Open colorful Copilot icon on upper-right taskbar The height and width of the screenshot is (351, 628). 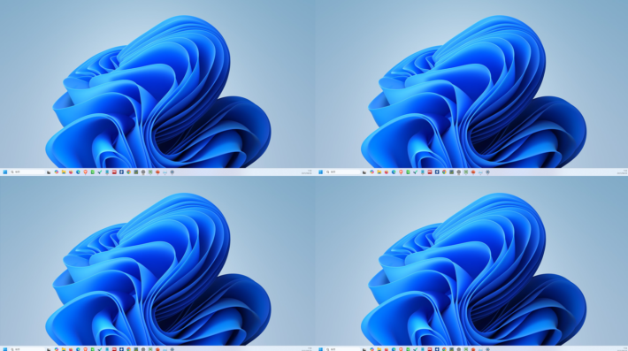pos(372,172)
